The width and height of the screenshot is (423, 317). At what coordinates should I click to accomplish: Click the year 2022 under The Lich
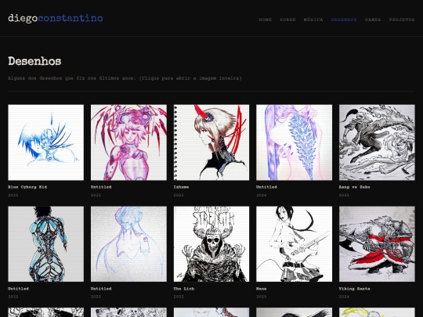point(179,297)
